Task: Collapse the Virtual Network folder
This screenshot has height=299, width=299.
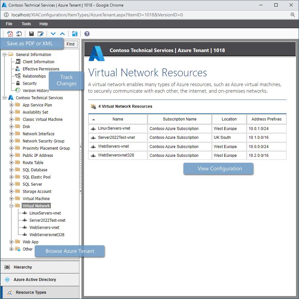Action: pyautogui.click(x=11, y=206)
